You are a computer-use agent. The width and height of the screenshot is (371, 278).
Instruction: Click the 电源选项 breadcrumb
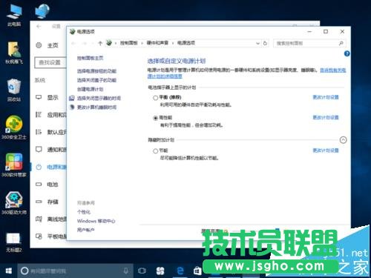[186, 43]
